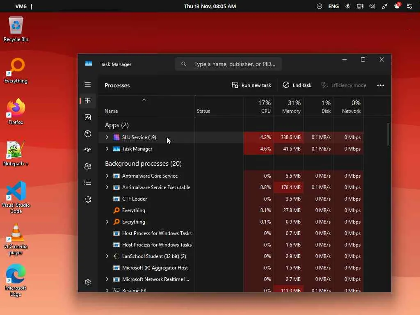Sort processes by Disk column
This screenshot has width=420, height=315.
pos(318,106)
